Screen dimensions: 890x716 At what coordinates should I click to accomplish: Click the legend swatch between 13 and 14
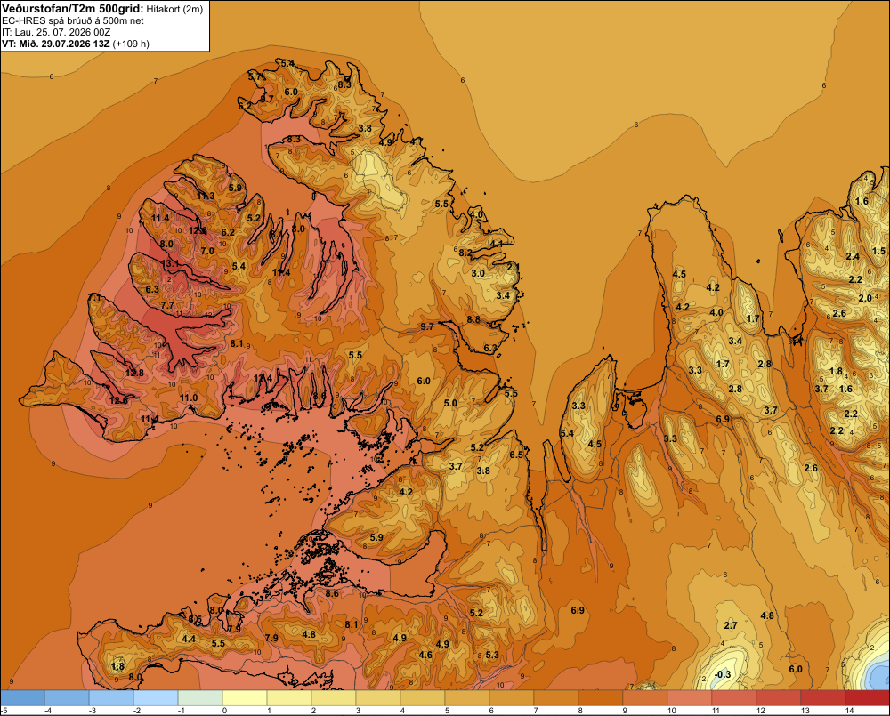tap(823, 698)
